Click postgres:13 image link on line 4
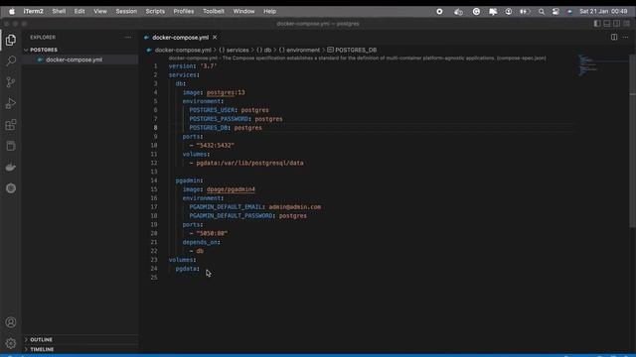Screen dimensions: 636x357 [226, 92]
